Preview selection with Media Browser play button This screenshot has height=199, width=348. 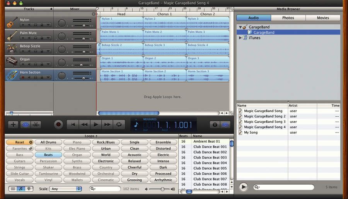pyautogui.click(x=243, y=187)
